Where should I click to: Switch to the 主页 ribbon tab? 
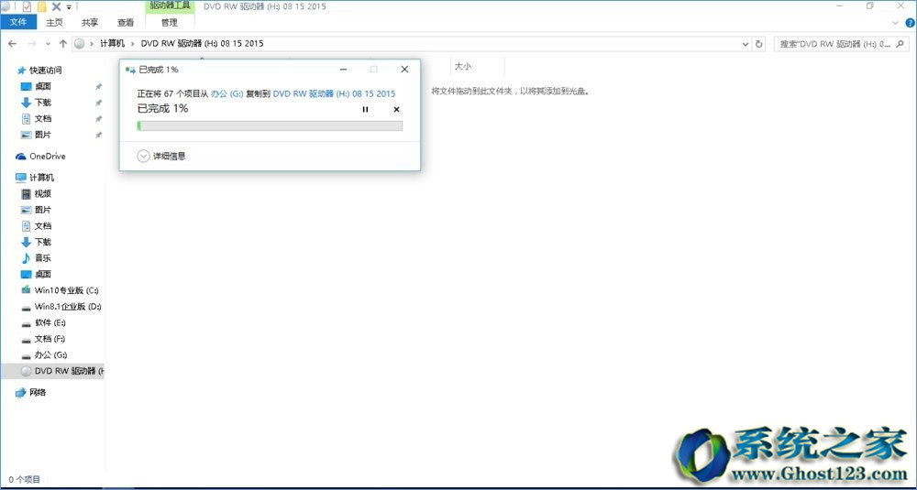tap(54, 22)
